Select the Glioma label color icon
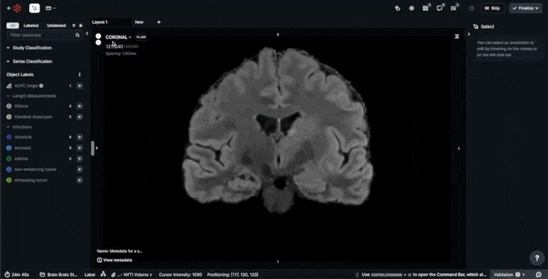 click(x=9, y=106)
